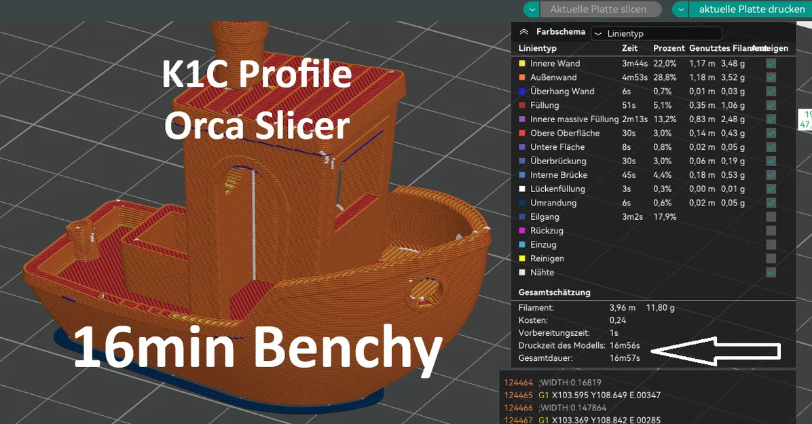
Task: Toggle visibility of Innere Wand
Action: tap(771, 64)
